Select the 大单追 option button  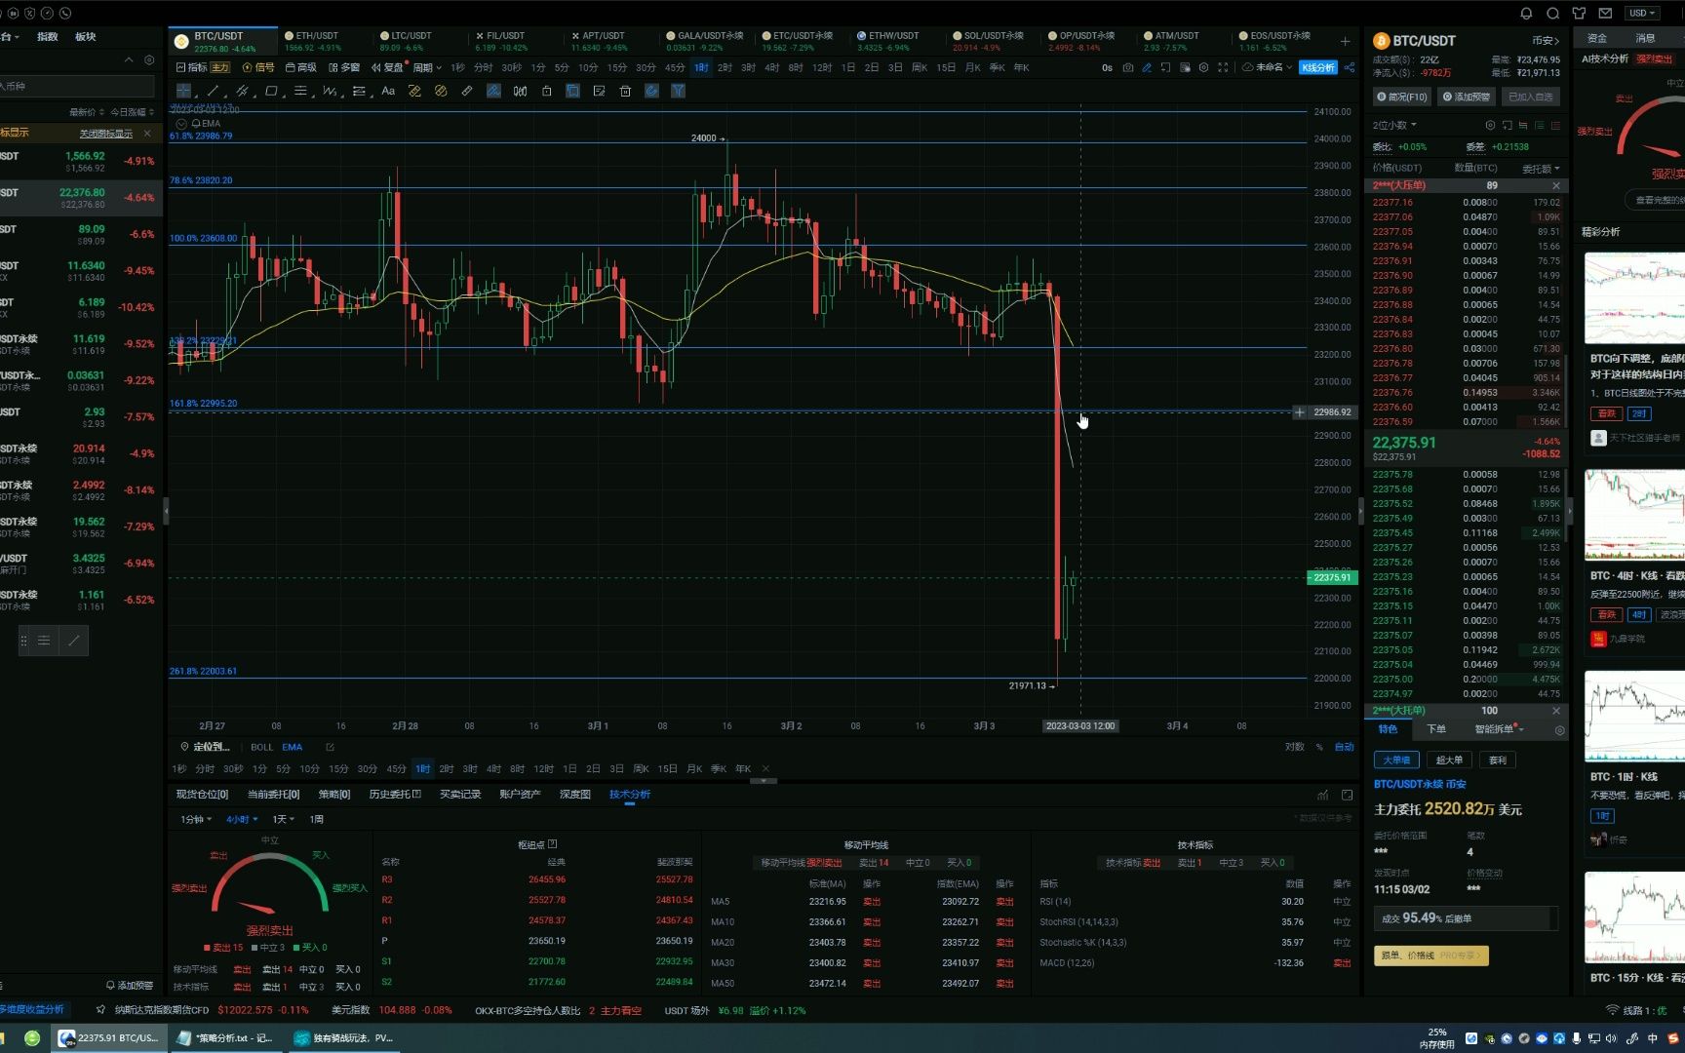click(1396, 760)
